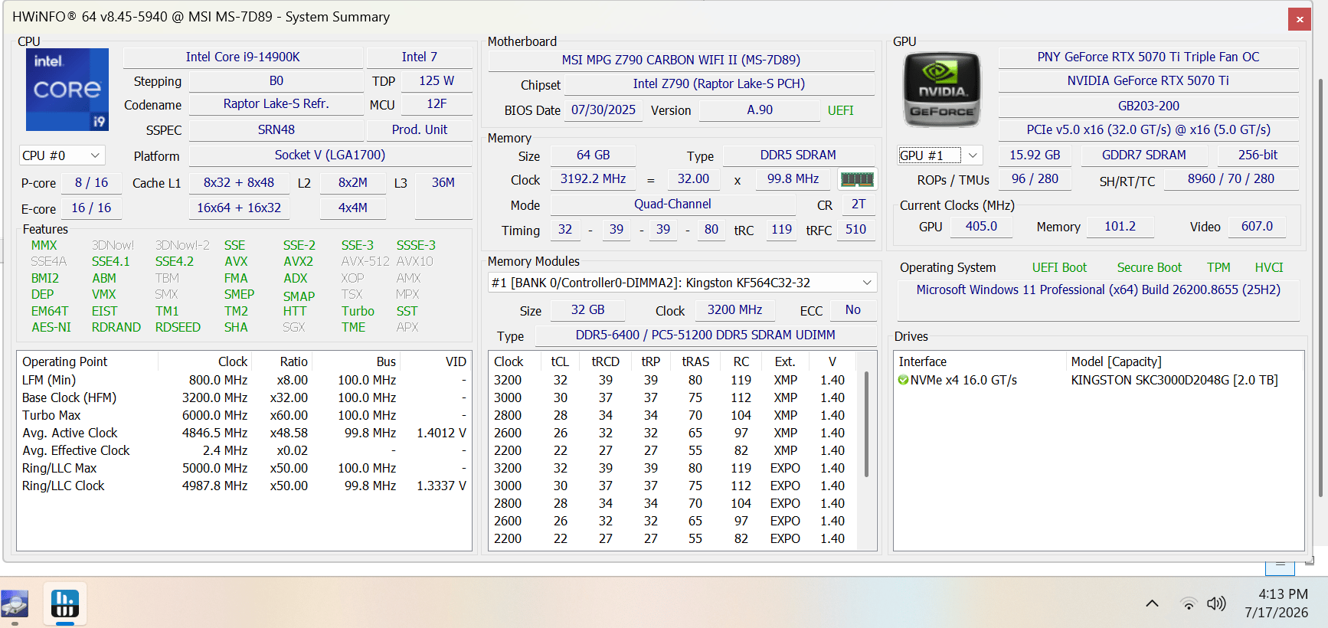1328x628 pixels.
Task: Click the 256-bit bus width field
Action: [1258, 155]
